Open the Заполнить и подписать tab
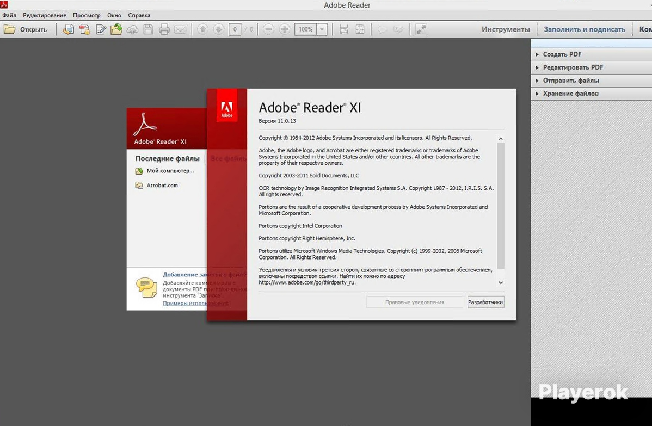Image resolution: width=652 pixels, height=426 pixels. (584, 29)
